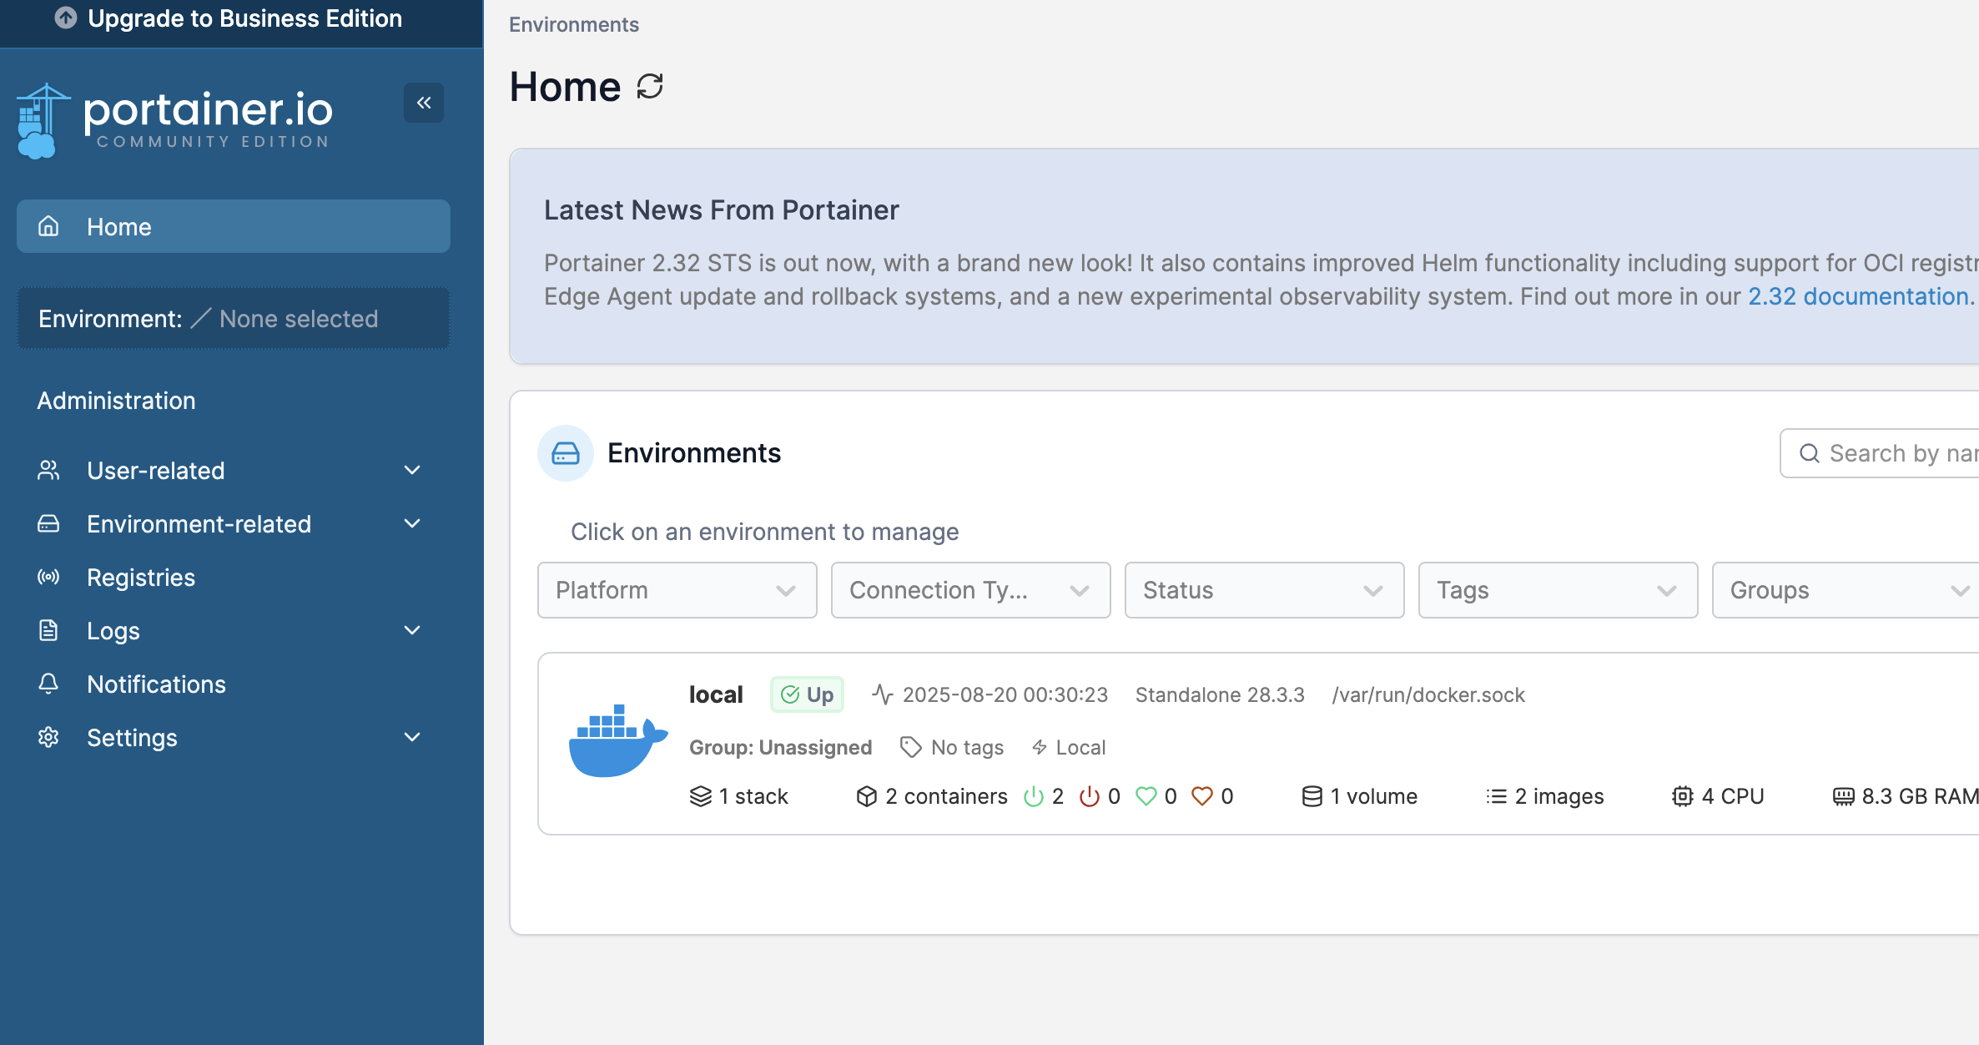This screenshot has width=1979, height=1045.
Task: Click the Latest News From Portainer heading
Action: (722, 210)
